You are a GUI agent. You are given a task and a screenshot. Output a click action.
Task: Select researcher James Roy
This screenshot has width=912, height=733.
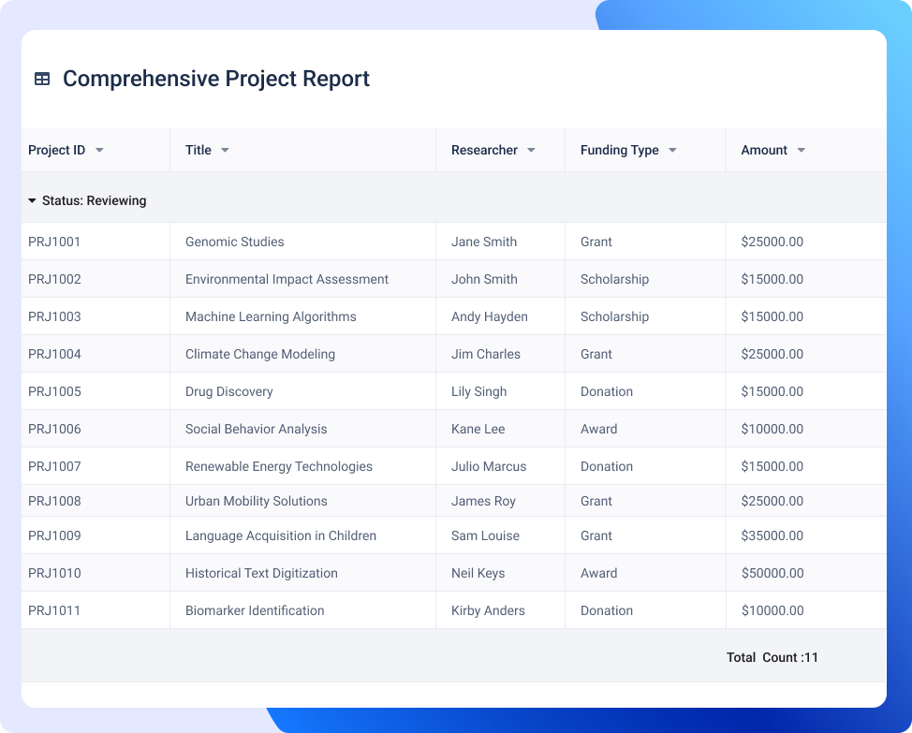coord(483,501)
